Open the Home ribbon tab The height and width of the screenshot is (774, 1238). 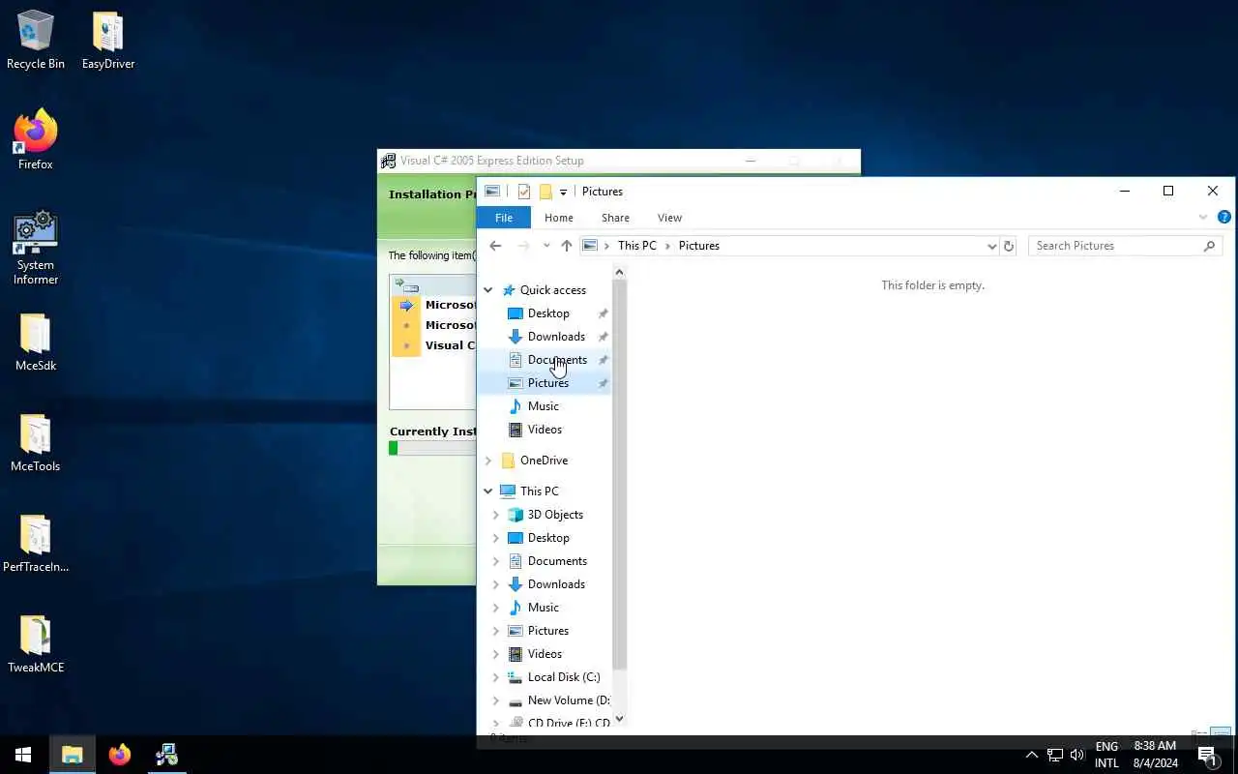(x=559, y=218)
